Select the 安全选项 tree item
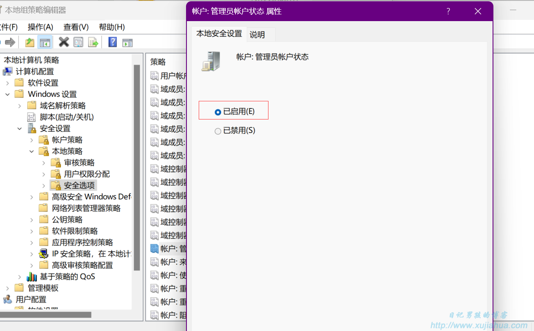Image resolution: width=534 pixels, height=331 pixels. click(79, 185)
